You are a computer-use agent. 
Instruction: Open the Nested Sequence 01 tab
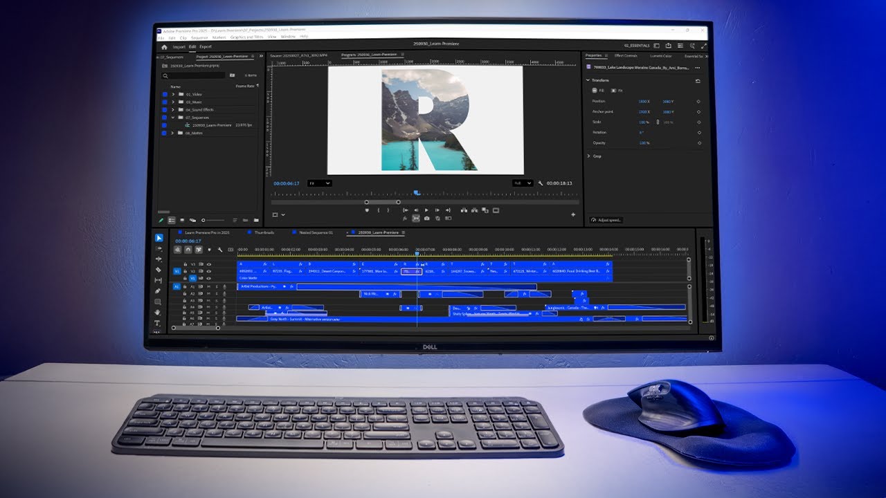coord(316,232)
